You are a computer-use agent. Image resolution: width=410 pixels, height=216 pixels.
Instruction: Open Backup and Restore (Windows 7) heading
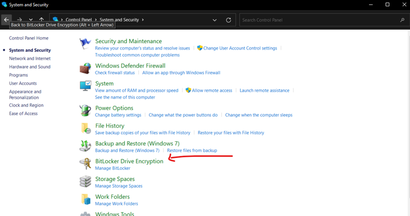[137, 143]
